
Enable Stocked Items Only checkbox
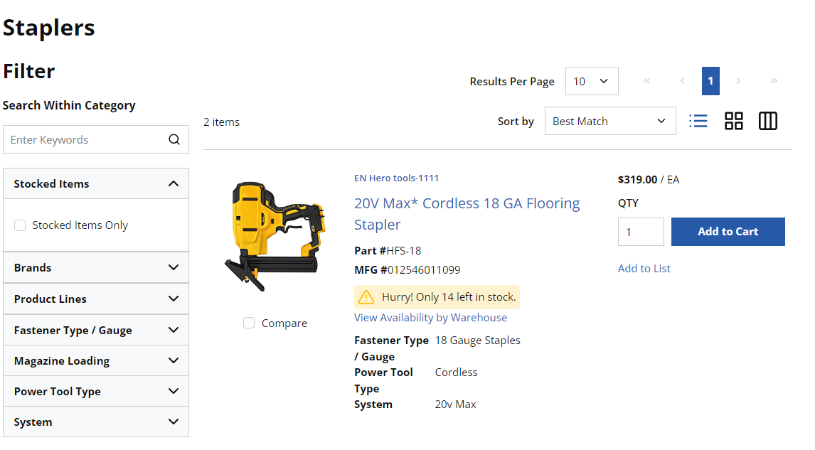point(20,225)
